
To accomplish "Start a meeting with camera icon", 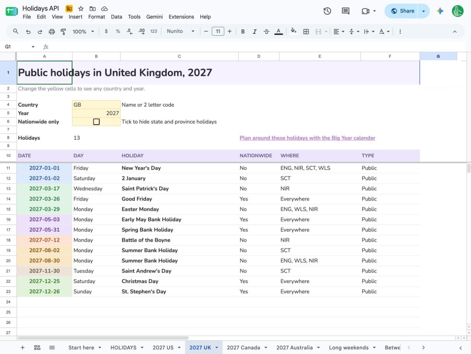I will pos(365,11).
